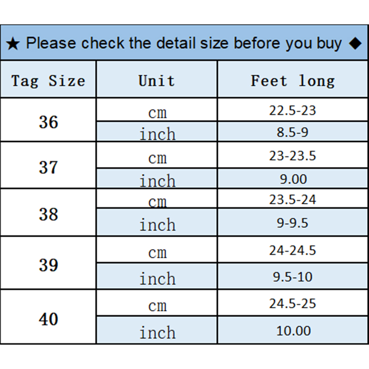Click the black diamond icon in banner
This screenshot has width=369, height=369.
(x=355, y=44)
